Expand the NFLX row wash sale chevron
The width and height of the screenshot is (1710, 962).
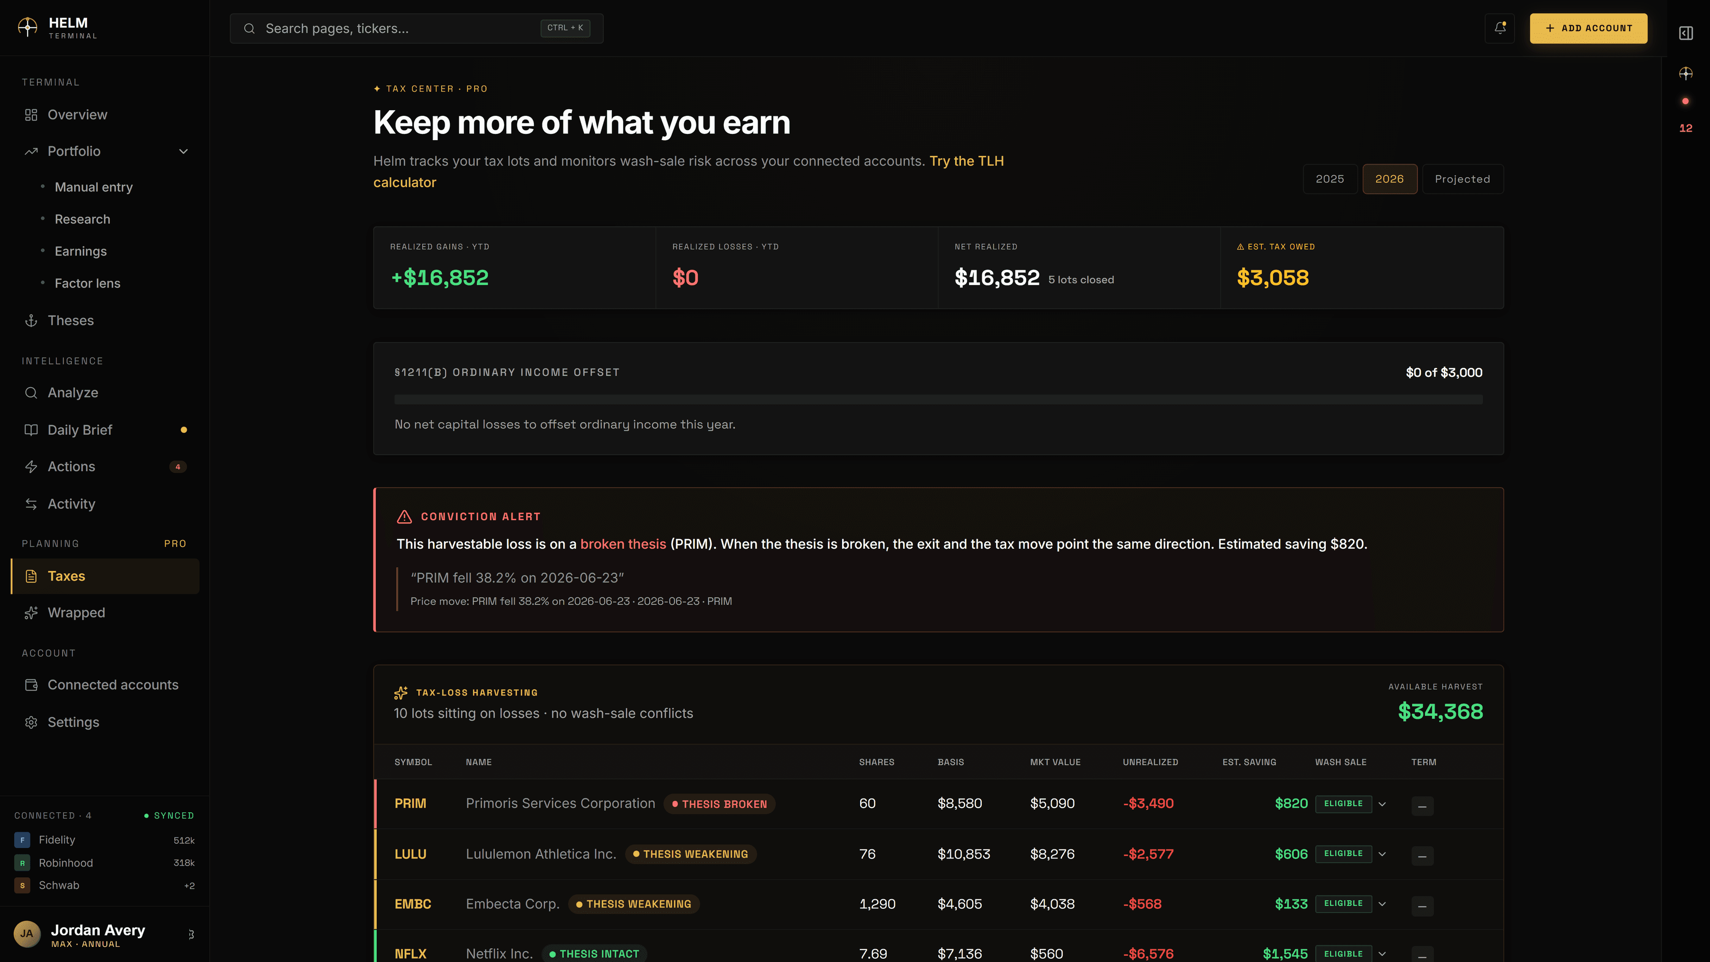point(1382,954)
